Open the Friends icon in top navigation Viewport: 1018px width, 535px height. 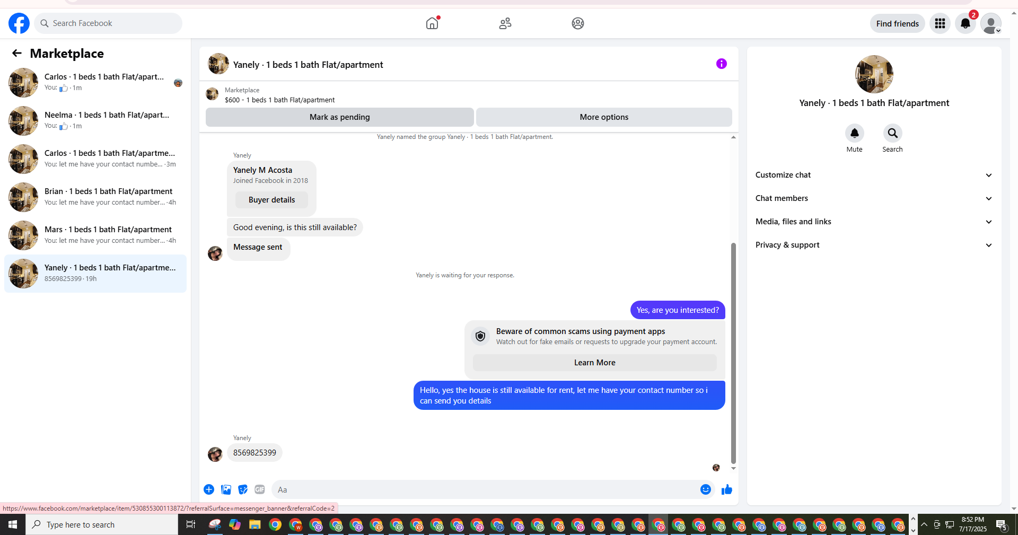click(505, 23)
